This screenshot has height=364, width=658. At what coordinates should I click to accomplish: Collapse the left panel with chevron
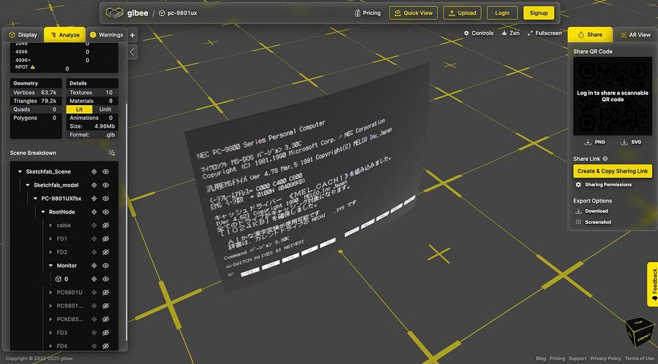pos(132,52)
